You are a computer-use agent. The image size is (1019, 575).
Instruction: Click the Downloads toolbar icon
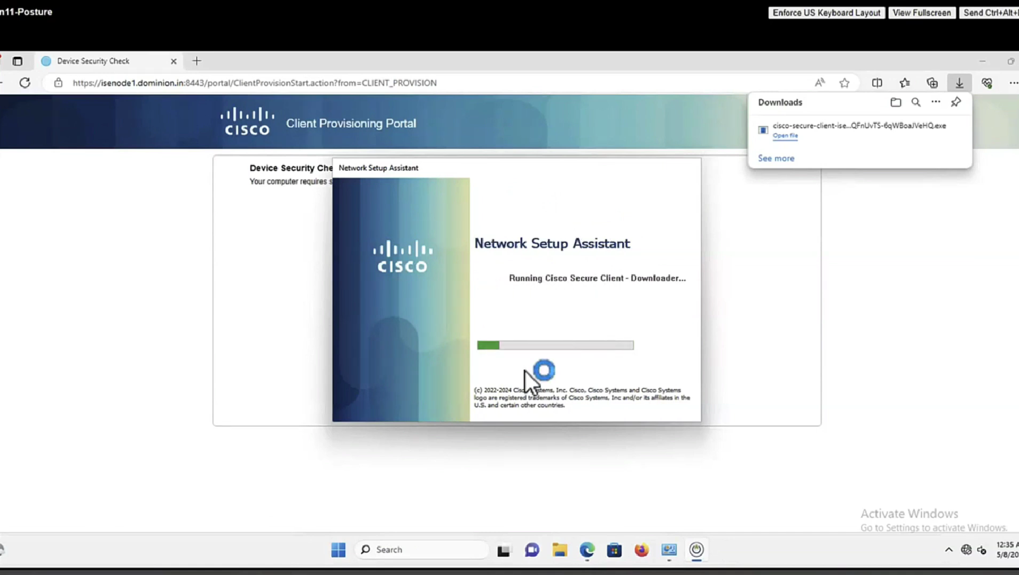click(x=959, y=83)
